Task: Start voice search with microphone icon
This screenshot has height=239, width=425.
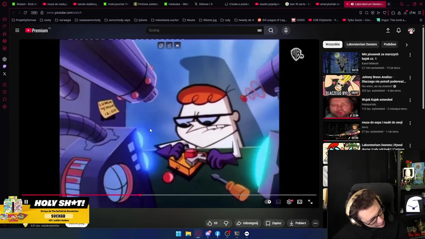Action: point(286,30)
